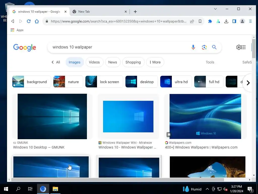Open the profile avatar menu

pos(242,21)
